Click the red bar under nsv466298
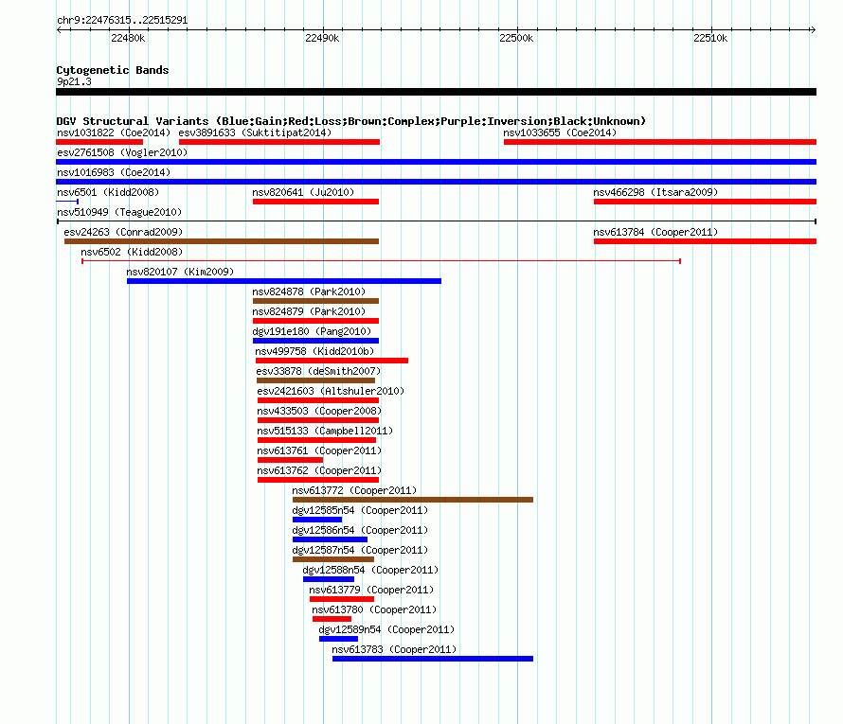 705,202
